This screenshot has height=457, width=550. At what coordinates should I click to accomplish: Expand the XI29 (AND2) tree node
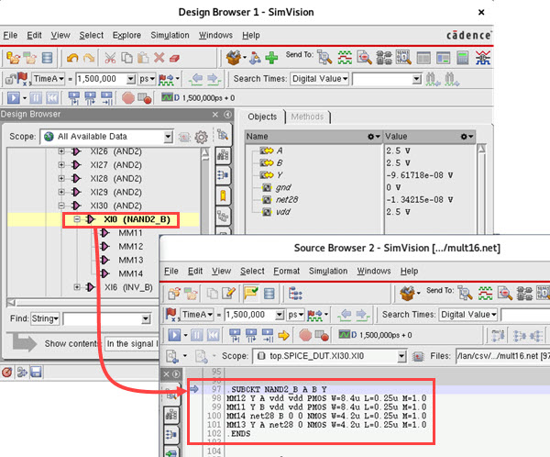pos(61,192)
